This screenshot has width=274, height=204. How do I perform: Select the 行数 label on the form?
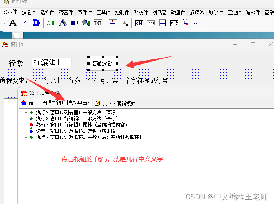click(16, 63)
